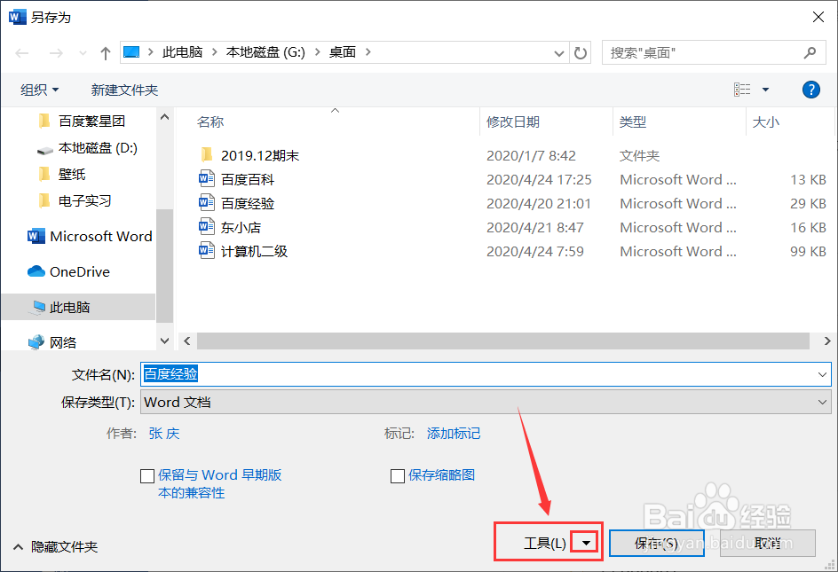
Task: Sort by 名称 column header
Action: click(x=210, y=121)
